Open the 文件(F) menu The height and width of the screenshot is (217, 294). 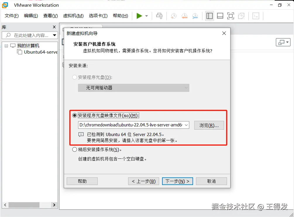pos(12,16)
